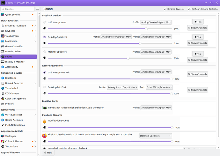Viewport: 220px width, 156px height.
Task: Open Keyboard settings
Action: point(18,31)
